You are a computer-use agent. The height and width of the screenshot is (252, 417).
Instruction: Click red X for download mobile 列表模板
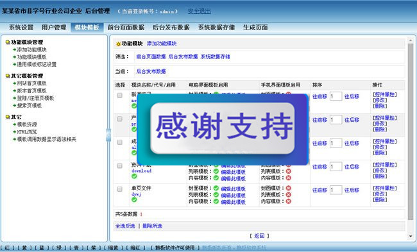[288, 171]
